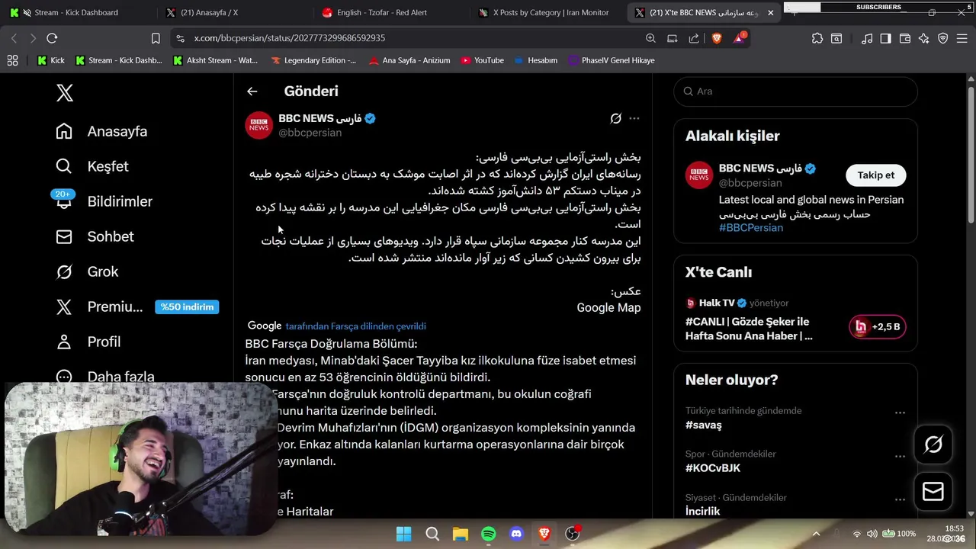Open YouTube bookmark

[482, 60]
